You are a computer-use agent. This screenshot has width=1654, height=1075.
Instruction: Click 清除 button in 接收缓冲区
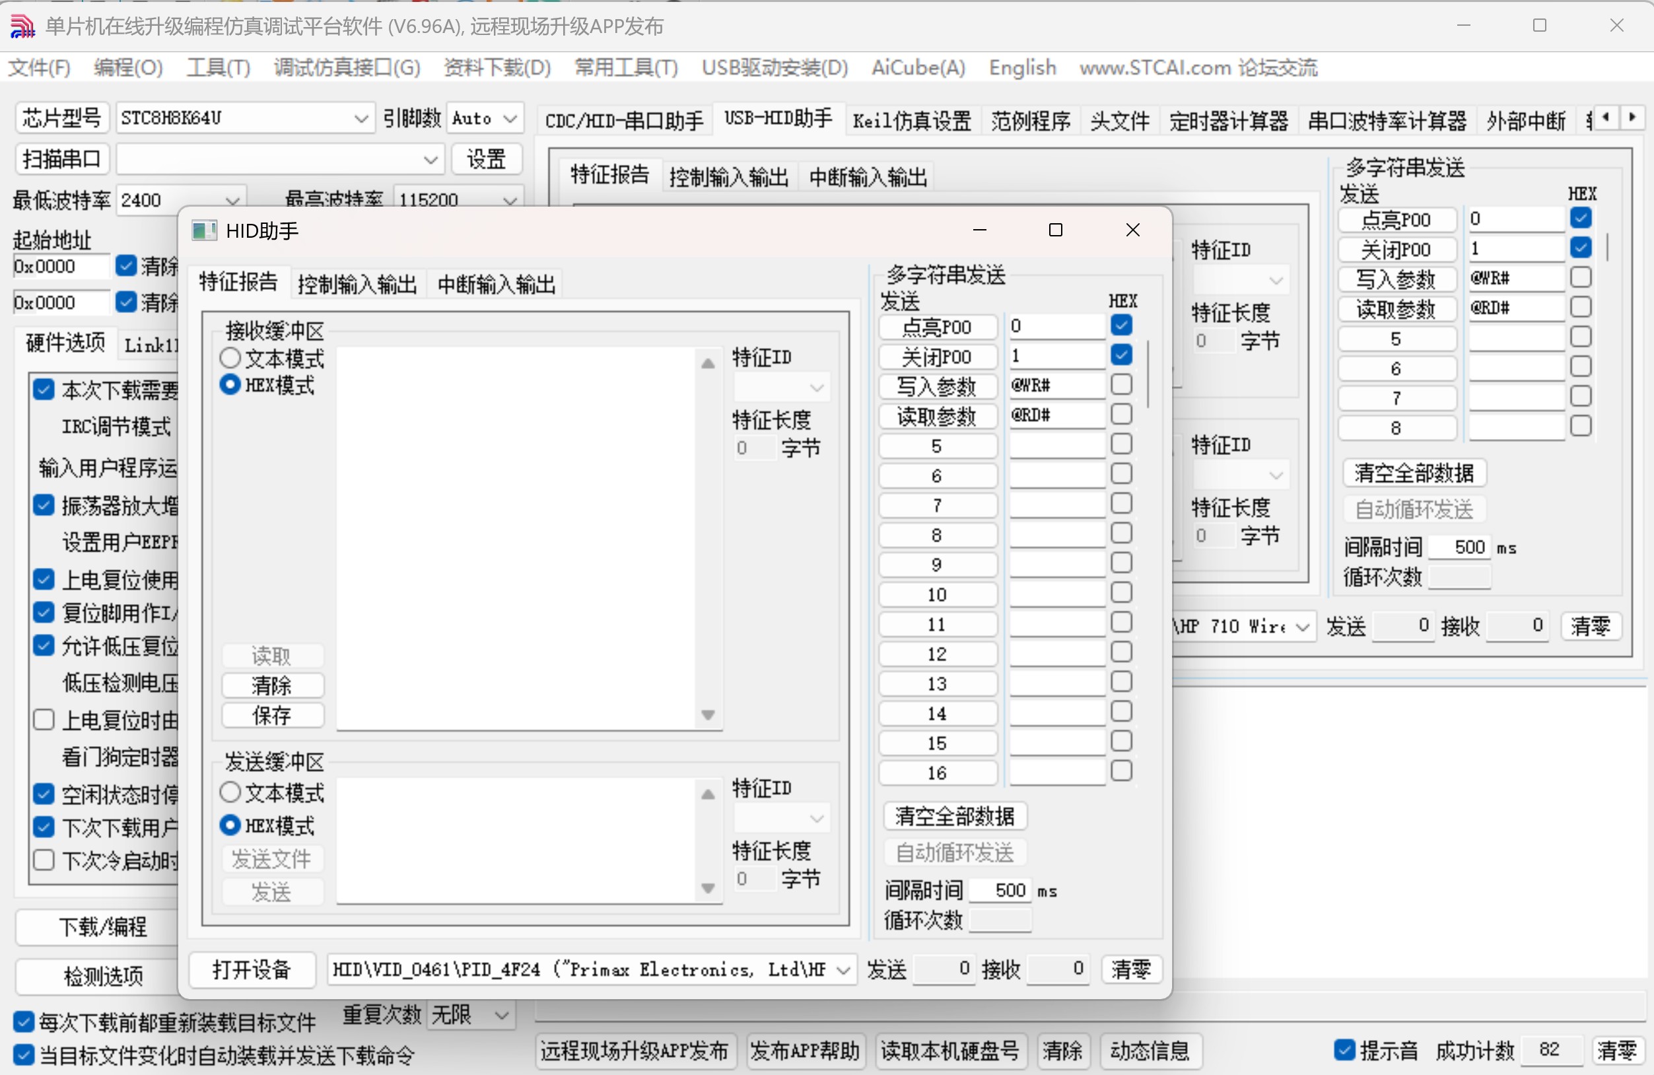[272, 685]
